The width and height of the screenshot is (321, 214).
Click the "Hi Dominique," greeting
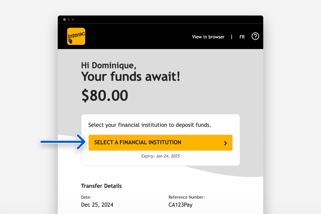(x=109, y=65)
